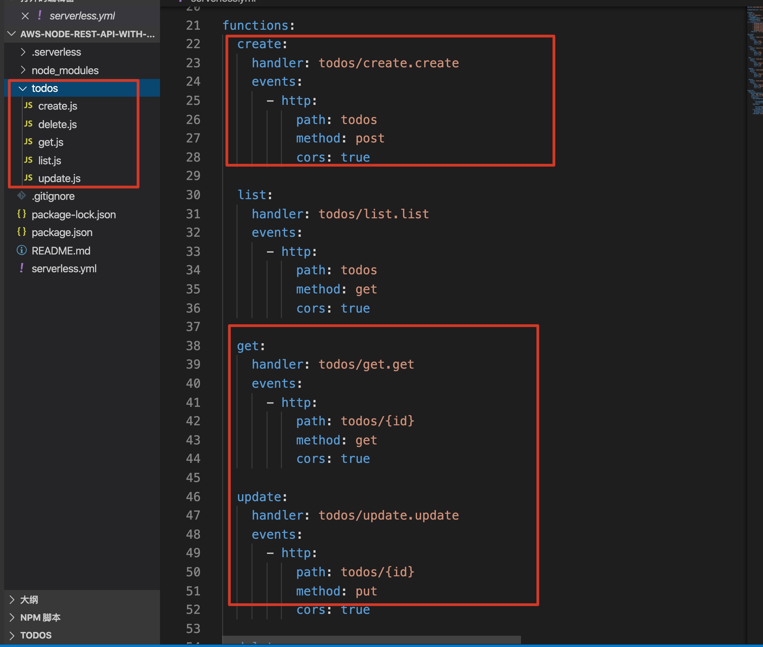The image size is (763, 647).
Task: Click the braces icon beside package-lock.json
Action: click(x=22, y=214)
